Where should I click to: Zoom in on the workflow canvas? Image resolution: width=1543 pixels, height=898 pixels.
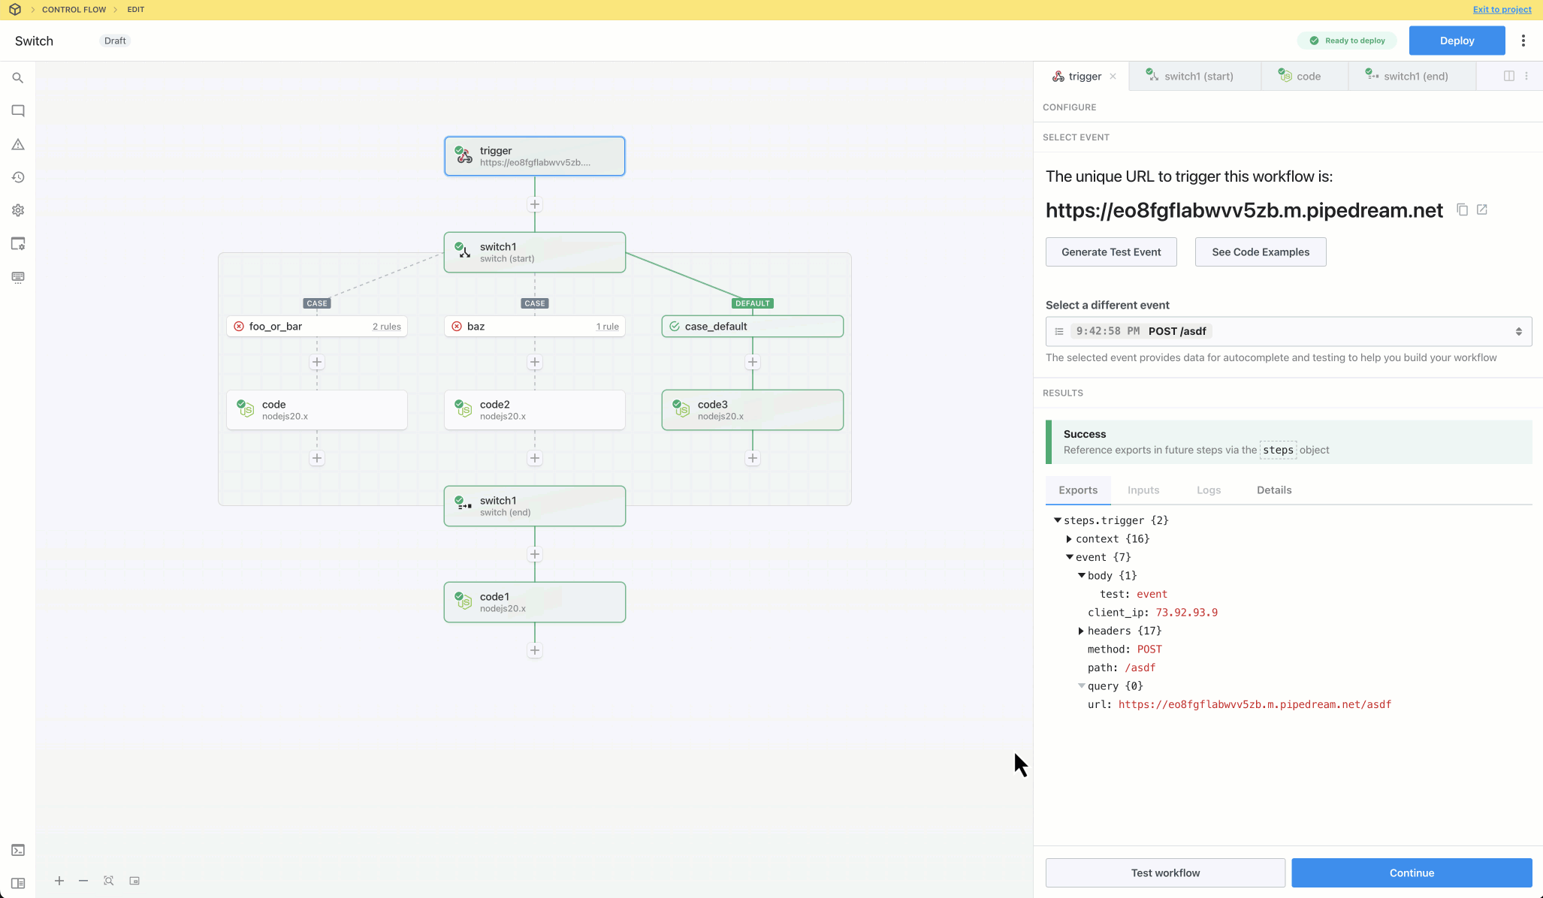click(59, 881)
